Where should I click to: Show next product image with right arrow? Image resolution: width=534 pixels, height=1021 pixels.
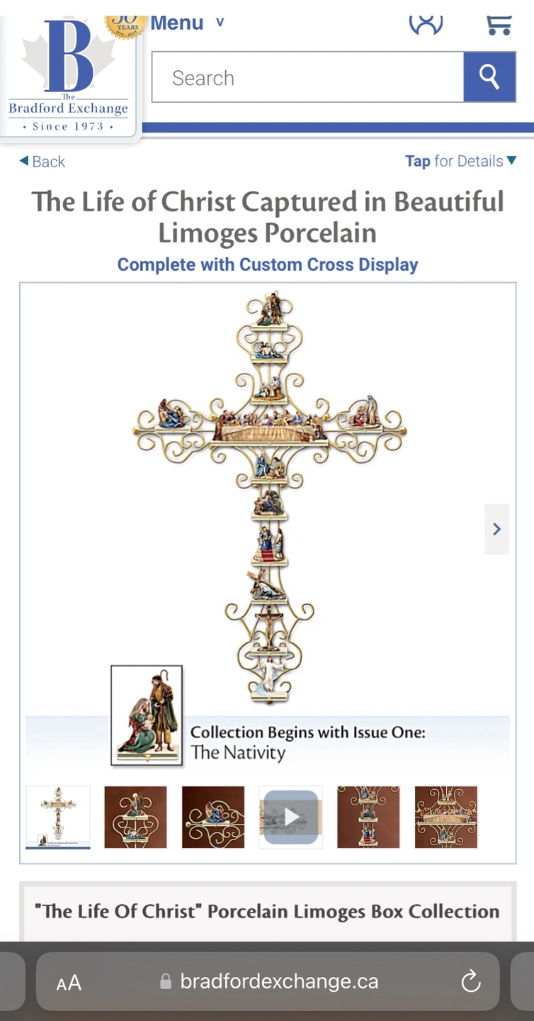point(496,529)
